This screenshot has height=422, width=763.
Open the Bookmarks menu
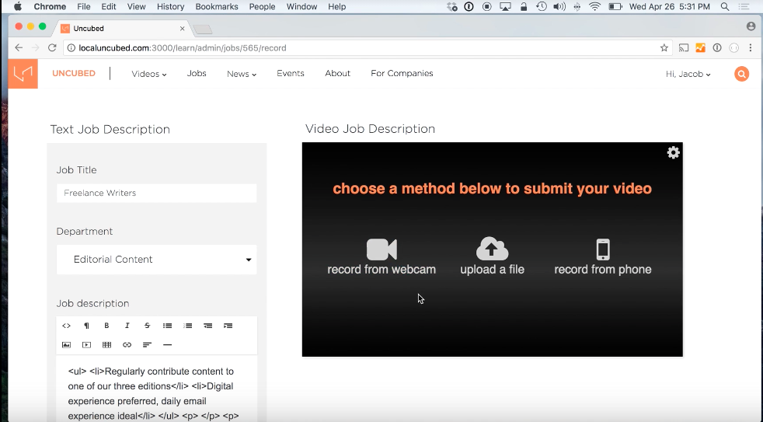click(217, 7)
